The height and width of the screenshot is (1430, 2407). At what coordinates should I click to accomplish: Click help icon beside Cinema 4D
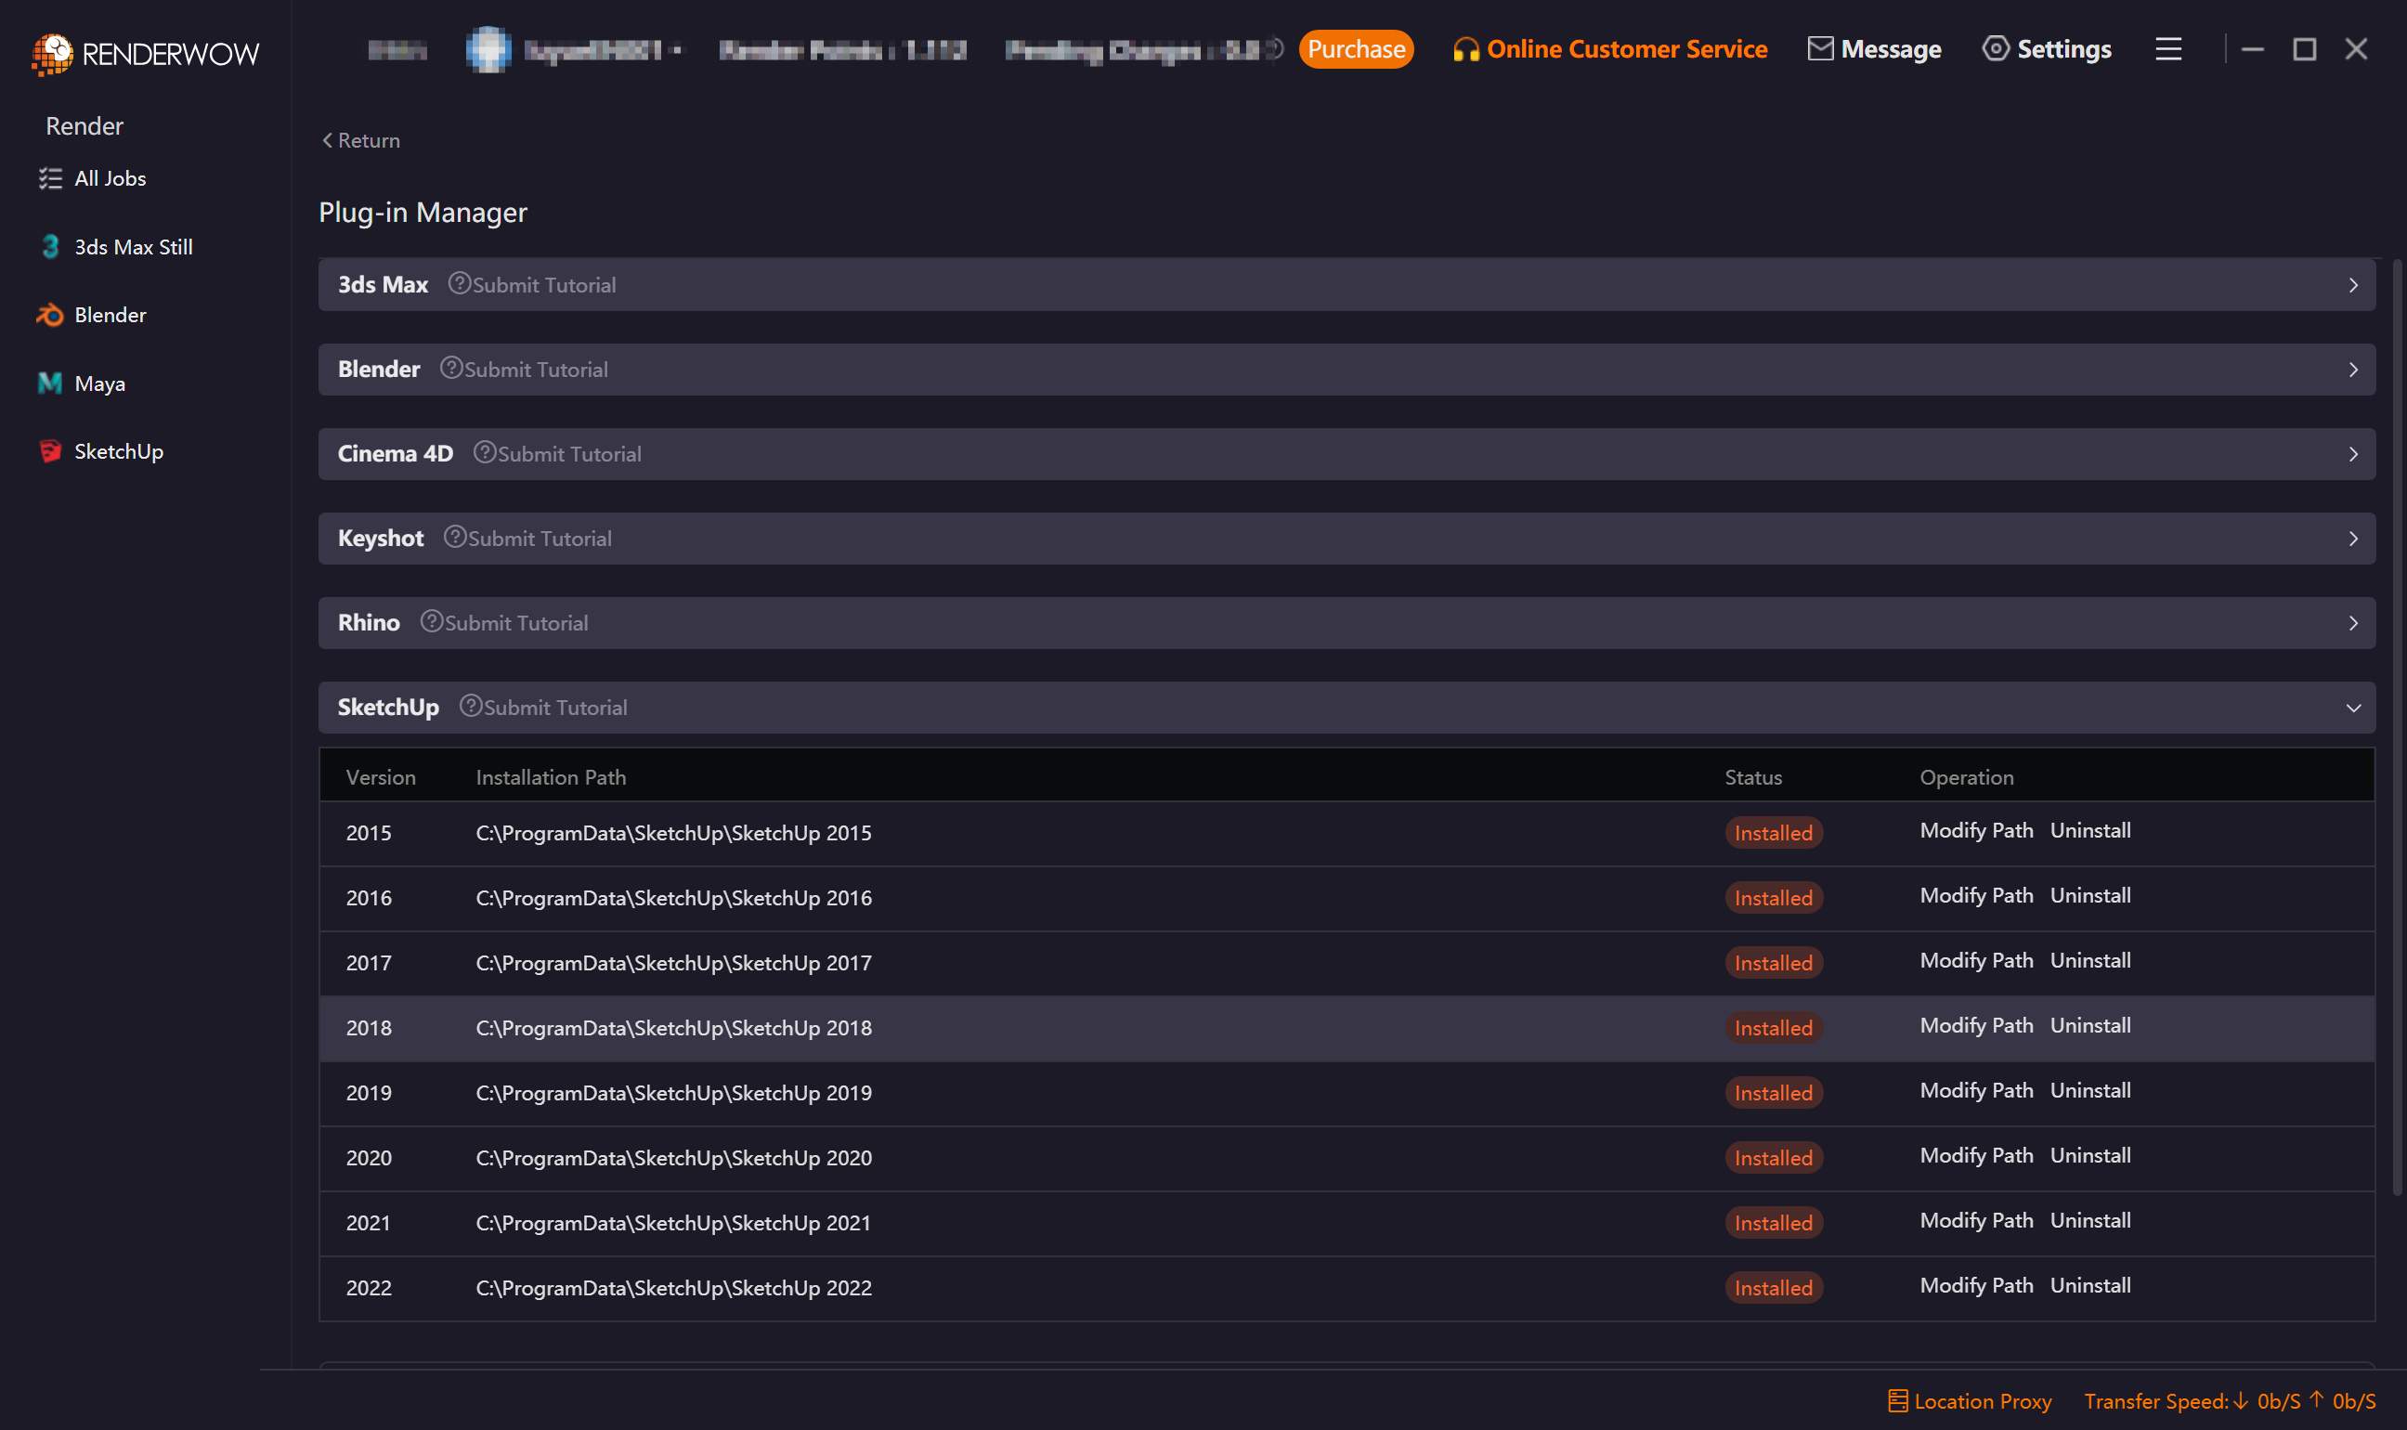click(485, 452)
